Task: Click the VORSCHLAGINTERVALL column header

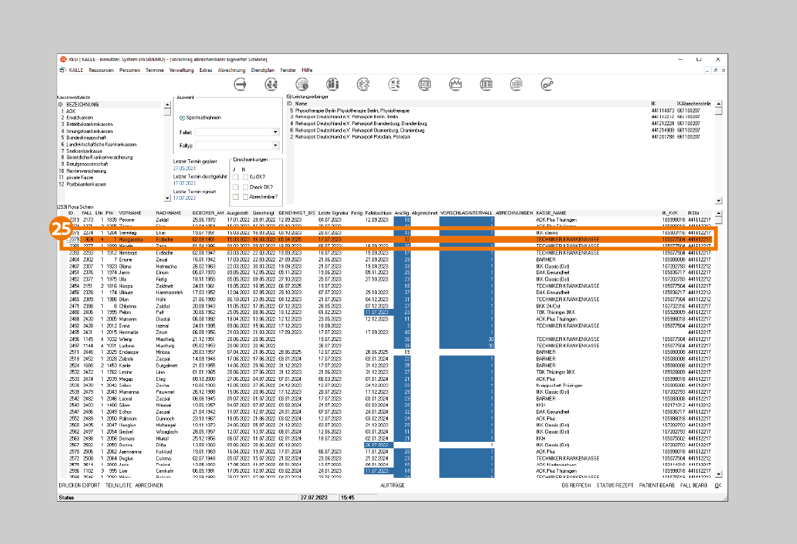Action: [x=467, y=213]
